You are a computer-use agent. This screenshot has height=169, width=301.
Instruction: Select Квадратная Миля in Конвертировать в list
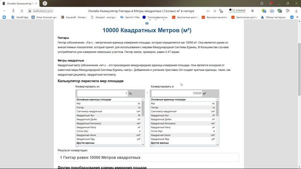coord(183,135)
